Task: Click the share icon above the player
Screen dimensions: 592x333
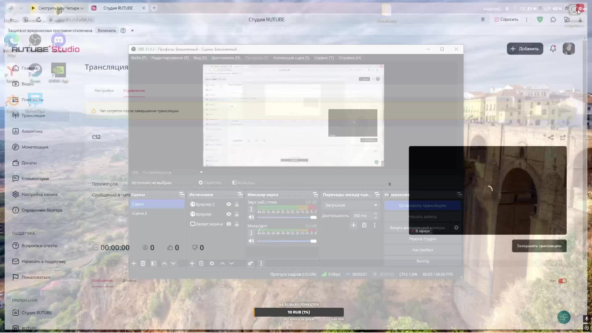Action: pos(551,138)
